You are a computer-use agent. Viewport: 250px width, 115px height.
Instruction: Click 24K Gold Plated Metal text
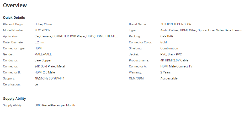(x=50, y=66)
